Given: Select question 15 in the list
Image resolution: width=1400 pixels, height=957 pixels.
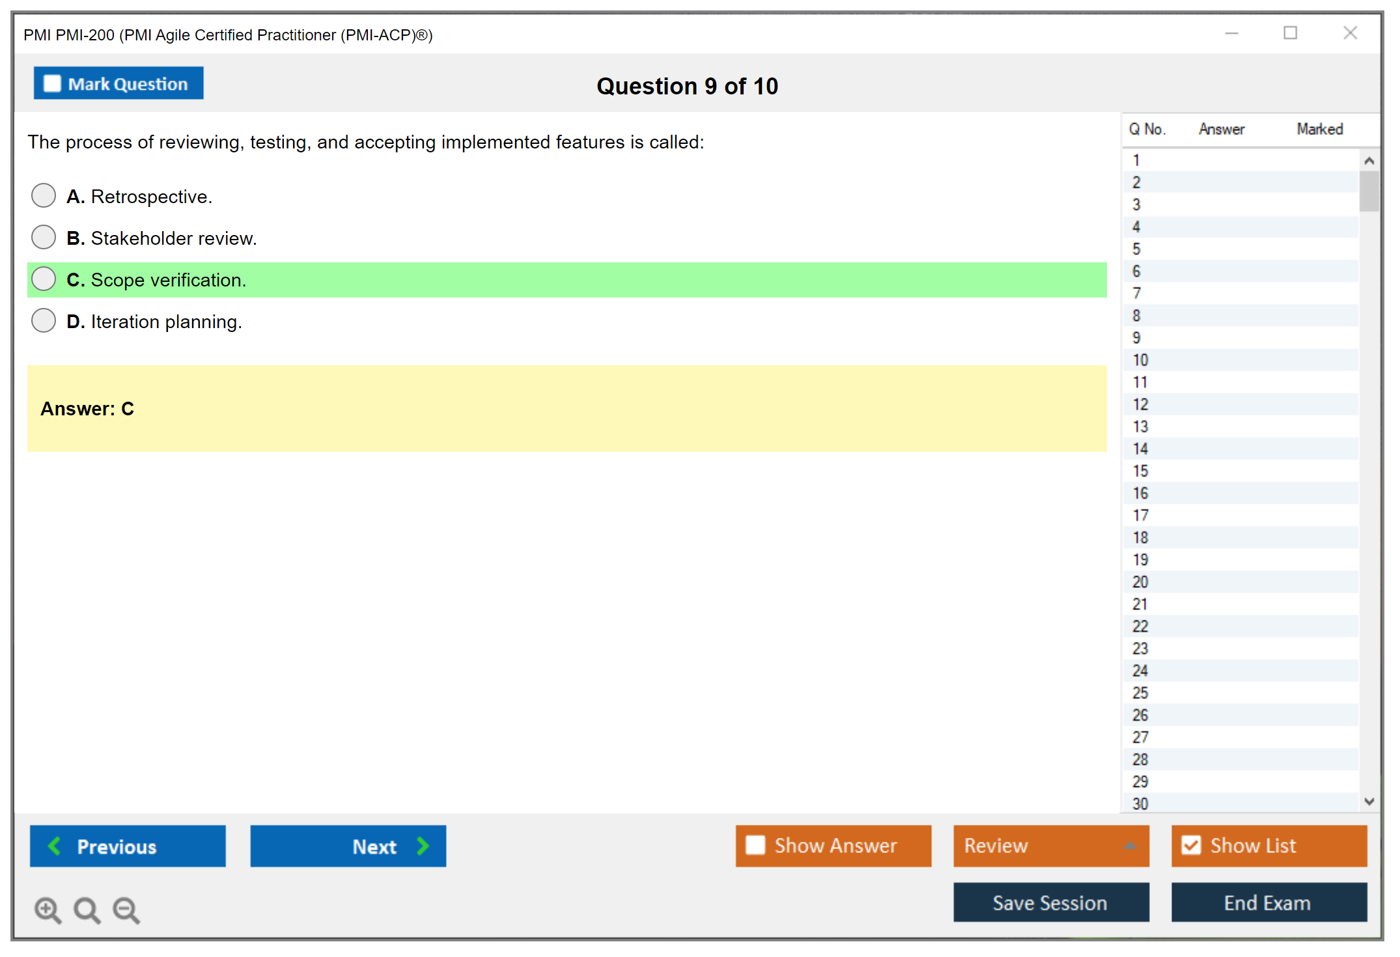Looking at the screenshot, I should coord(1140,471).
